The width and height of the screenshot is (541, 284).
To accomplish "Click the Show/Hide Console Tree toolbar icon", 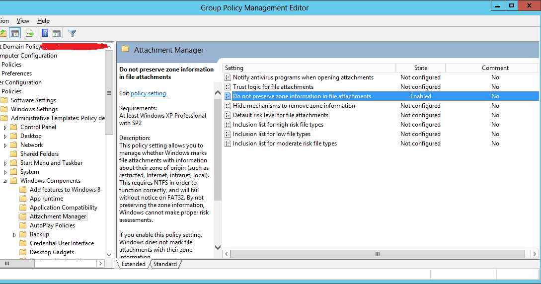I will (x=14, y=33).
